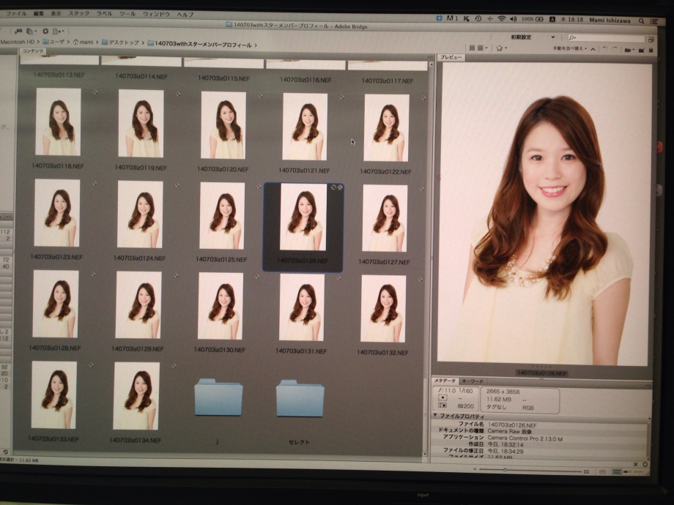The width and height of the screenshot is (674, 505).
Task: Click the open recent file folder icon
Action: point(628,50)
